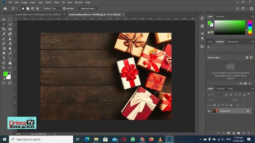The width and height of the screenshot is (255, 143).
Task: Open the Paragraph panel icon in dock
Action: tap(202, 39)
